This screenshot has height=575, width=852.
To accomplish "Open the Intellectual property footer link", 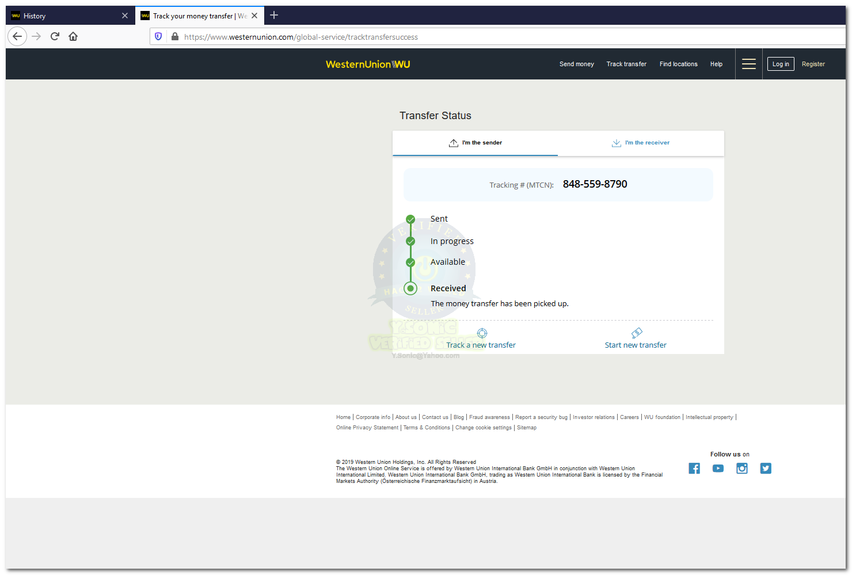I will [x=709, y=417].
